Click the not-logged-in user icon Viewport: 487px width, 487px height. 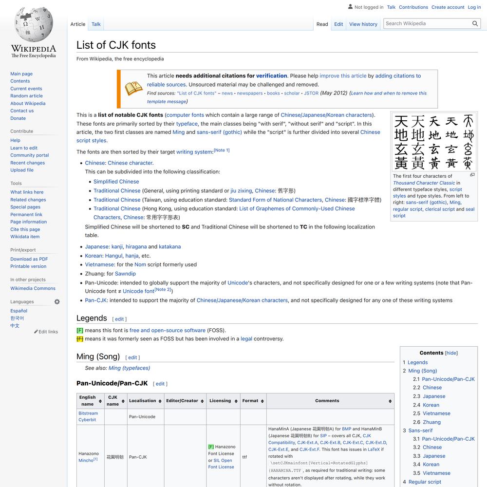point(350,6)
